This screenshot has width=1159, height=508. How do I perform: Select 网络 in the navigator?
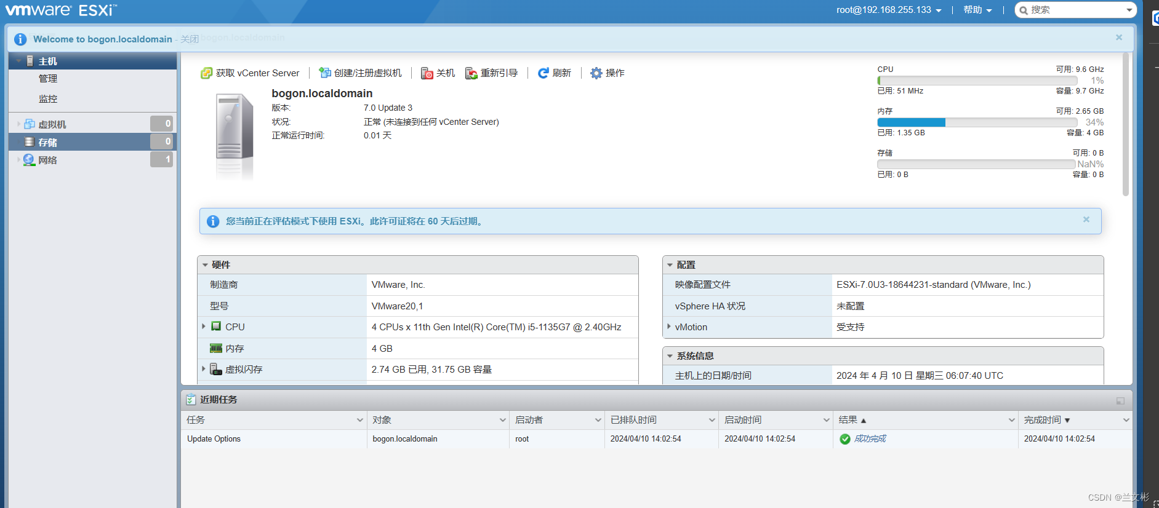tap(92, 160)
